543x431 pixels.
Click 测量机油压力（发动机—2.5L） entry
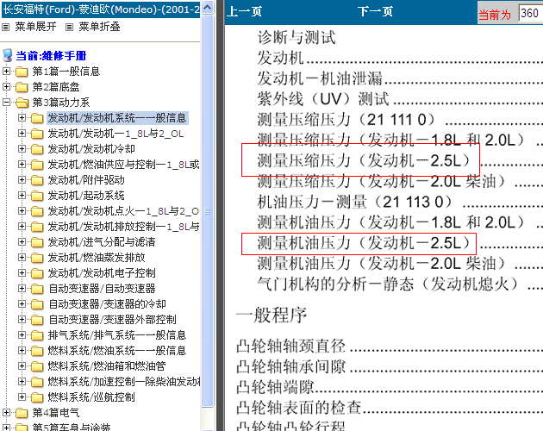tap(364, 243)
